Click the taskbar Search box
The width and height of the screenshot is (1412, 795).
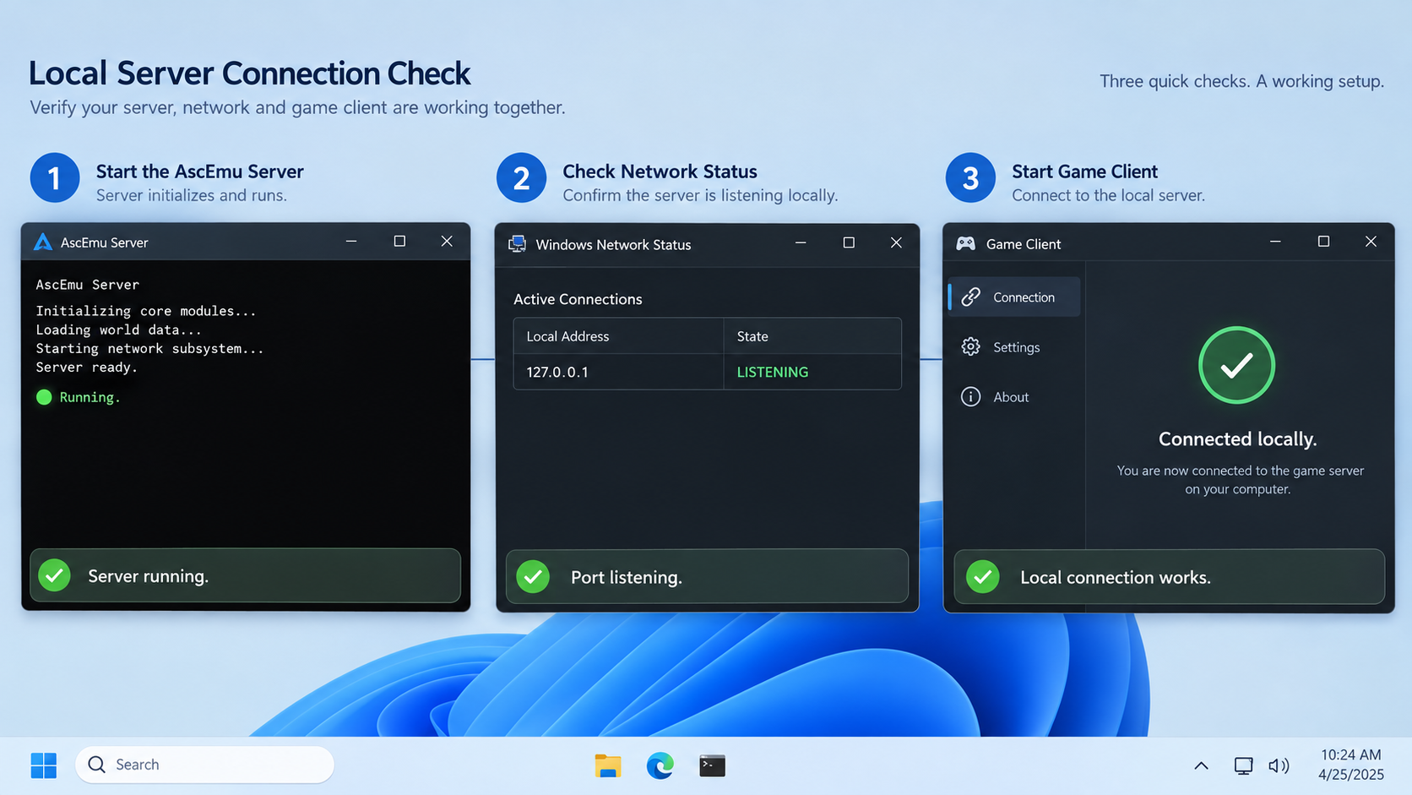tap(205, 765)
